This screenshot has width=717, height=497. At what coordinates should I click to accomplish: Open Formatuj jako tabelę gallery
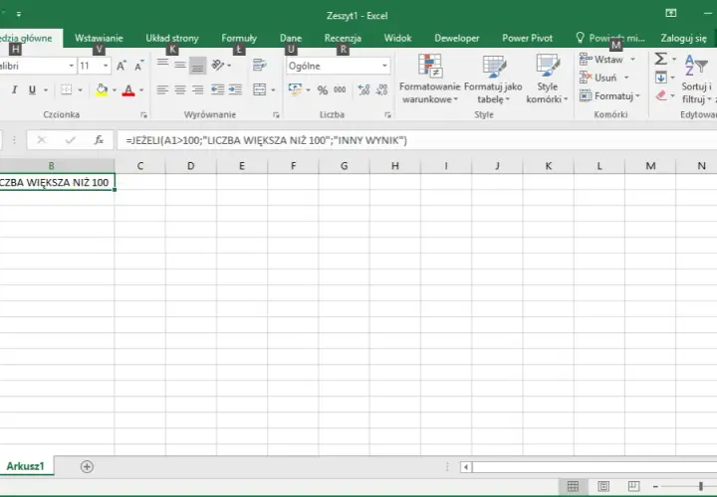(x=493, y=79)
